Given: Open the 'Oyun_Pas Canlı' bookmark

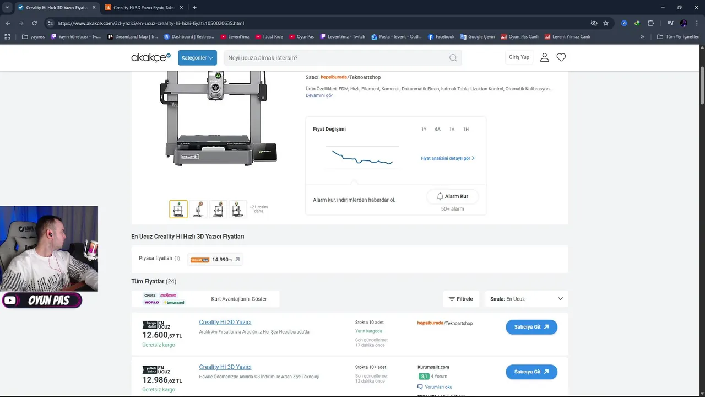Looking at the screenshot, I should pyautogui.click(x=520, y=37).
